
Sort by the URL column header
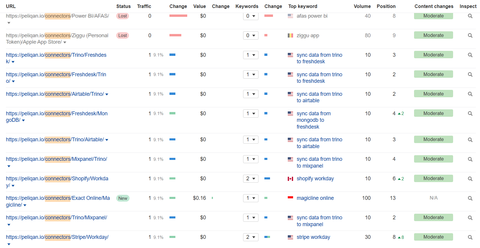tap(11, 6)
